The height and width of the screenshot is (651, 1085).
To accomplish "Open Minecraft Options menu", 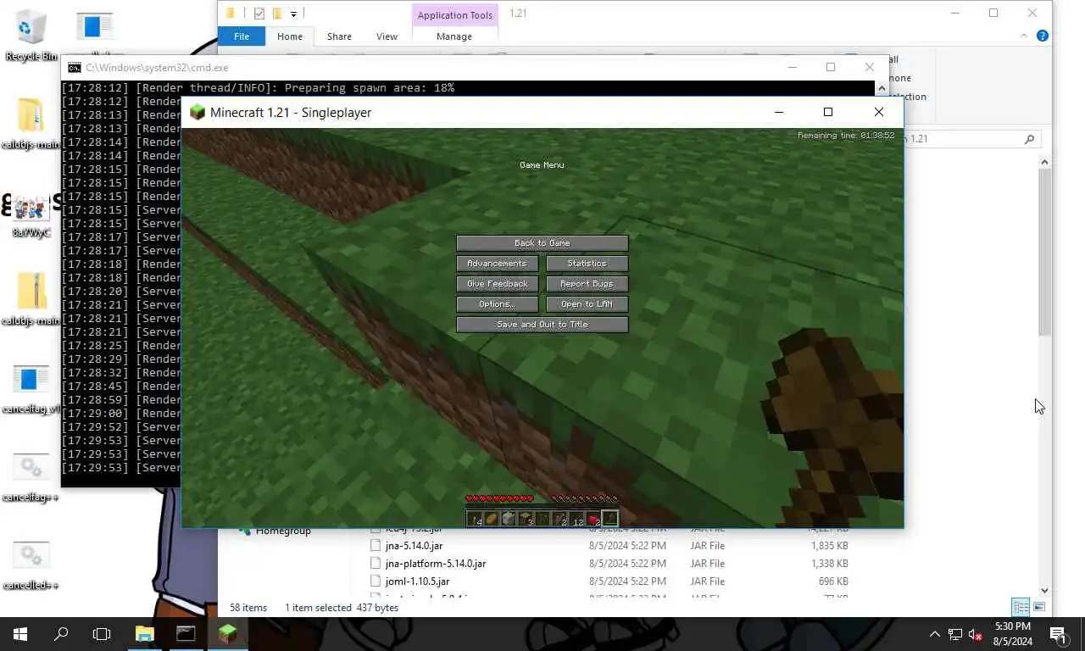I will pyautogui.click(x=497, y=304).
